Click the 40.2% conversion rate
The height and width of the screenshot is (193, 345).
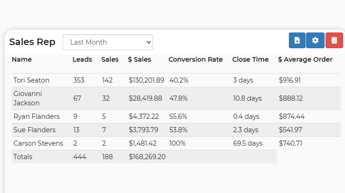179,80
